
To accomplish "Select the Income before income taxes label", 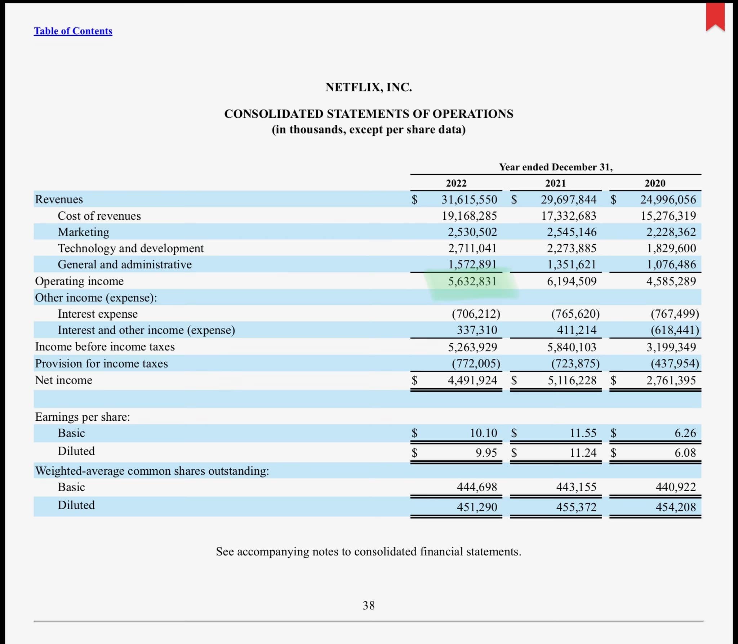I will [105, 346].
